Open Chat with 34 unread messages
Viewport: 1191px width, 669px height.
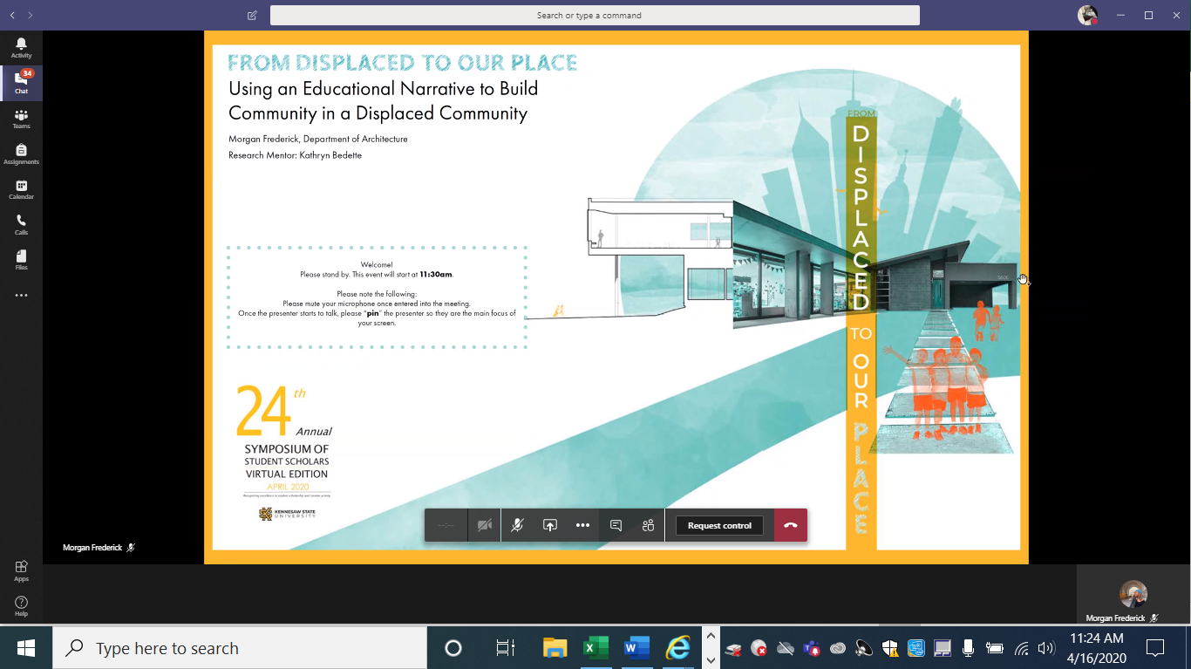(21, 83)
